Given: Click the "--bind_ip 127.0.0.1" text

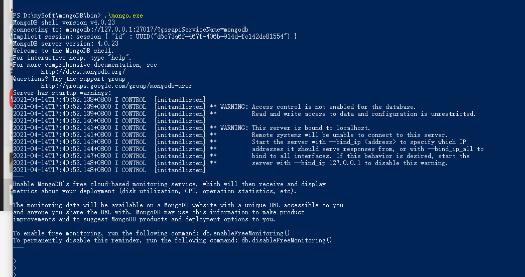Looking at the screenshot, I should tap(327, 163).
